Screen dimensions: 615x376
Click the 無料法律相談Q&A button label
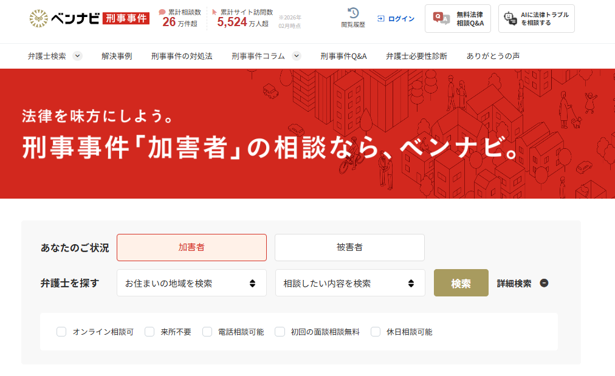470,19
